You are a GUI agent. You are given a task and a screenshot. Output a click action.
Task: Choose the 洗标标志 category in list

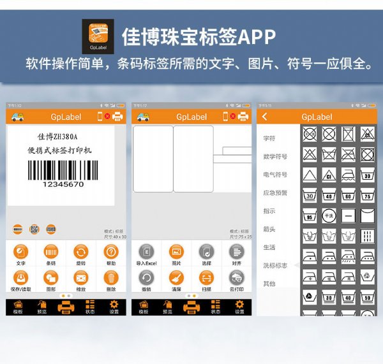point(275,265)
